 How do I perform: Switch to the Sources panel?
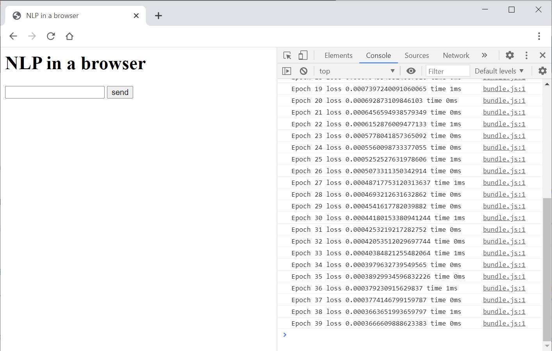(x=417, y=56)
